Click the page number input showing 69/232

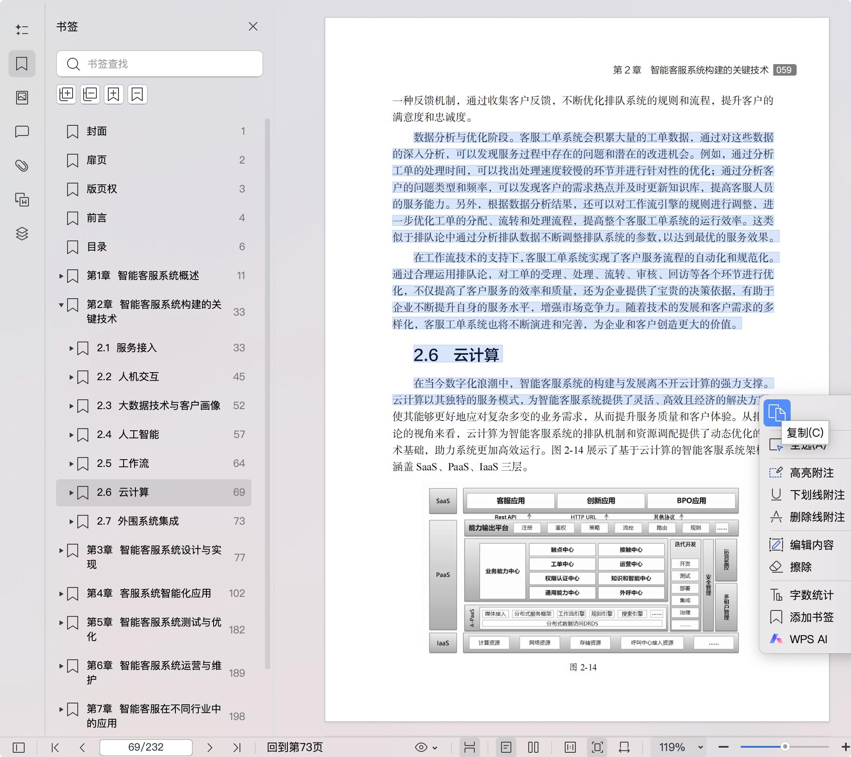tap(146, 747)
